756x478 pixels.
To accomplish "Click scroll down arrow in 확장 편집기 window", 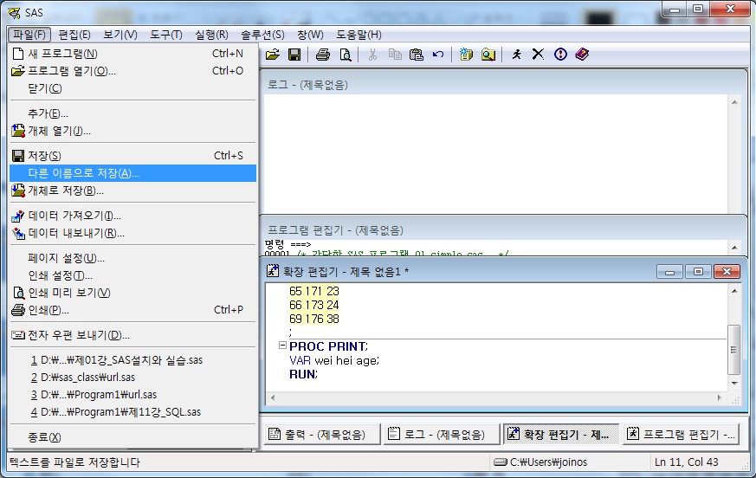I will coord(733,384).
